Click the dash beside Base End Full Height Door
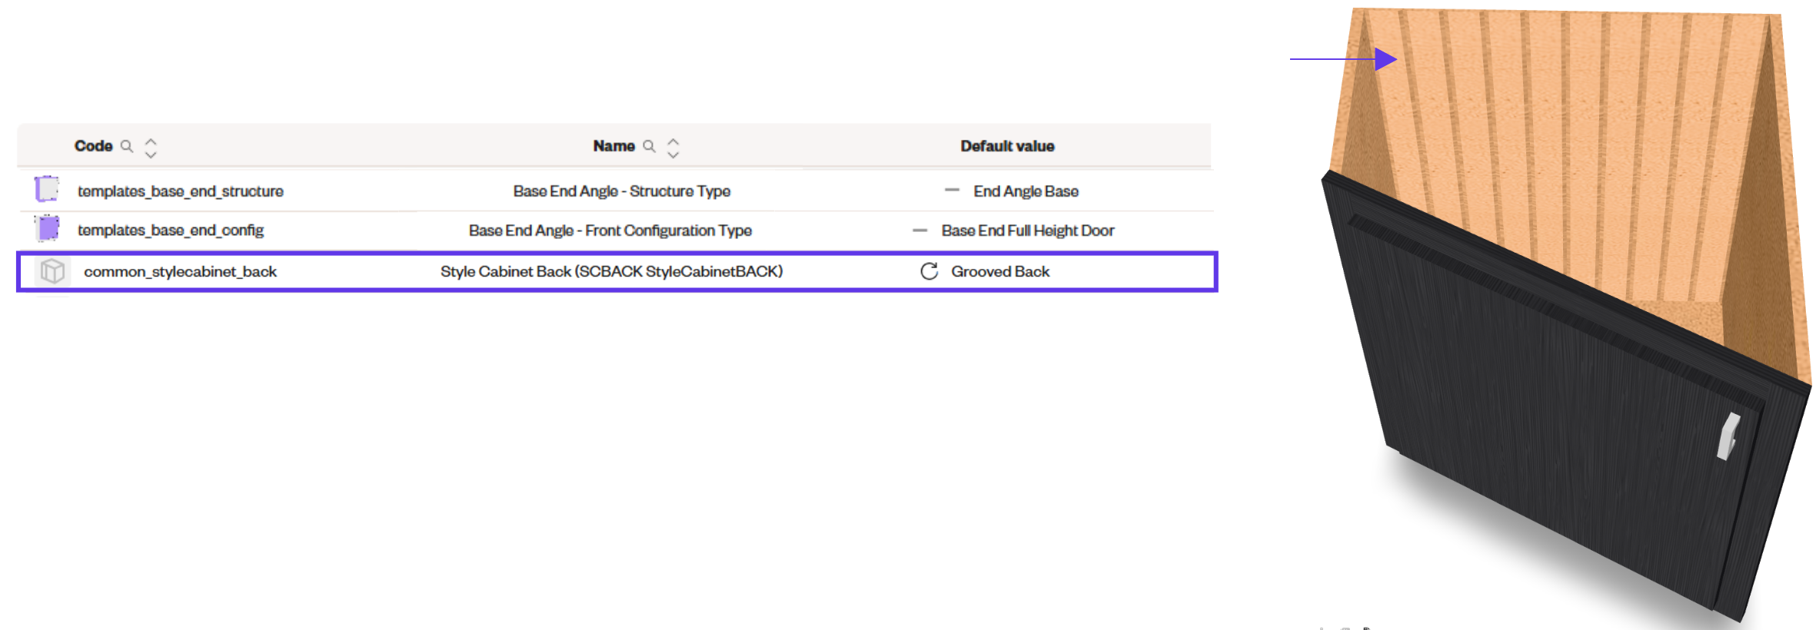 [x=919, y=230]
